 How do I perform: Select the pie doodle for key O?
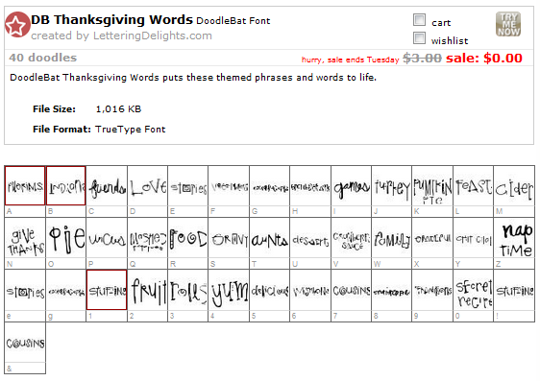(65, 238)
